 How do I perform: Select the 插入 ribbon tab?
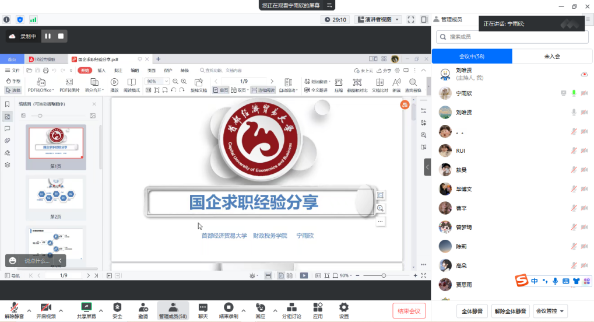coord(101,70)
